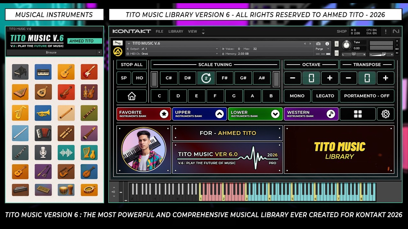The height and width of the screenshot is (229, 408).
Task: Open instrument info via the i icon
Action: coord(327,44)
